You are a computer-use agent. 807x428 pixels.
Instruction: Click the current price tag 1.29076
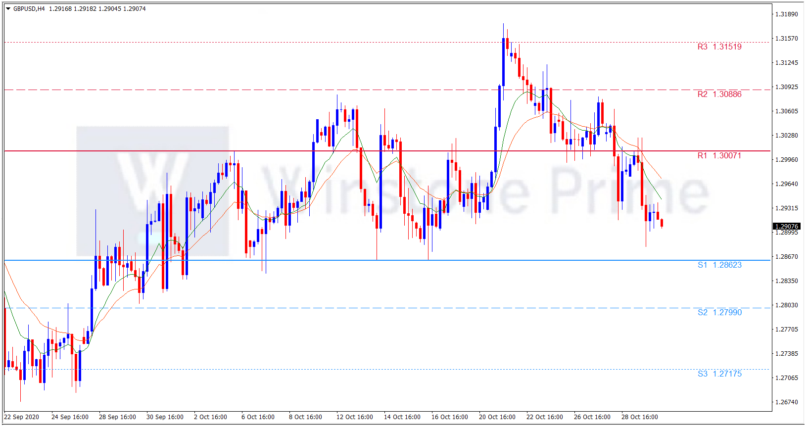(x=786, y=226)
